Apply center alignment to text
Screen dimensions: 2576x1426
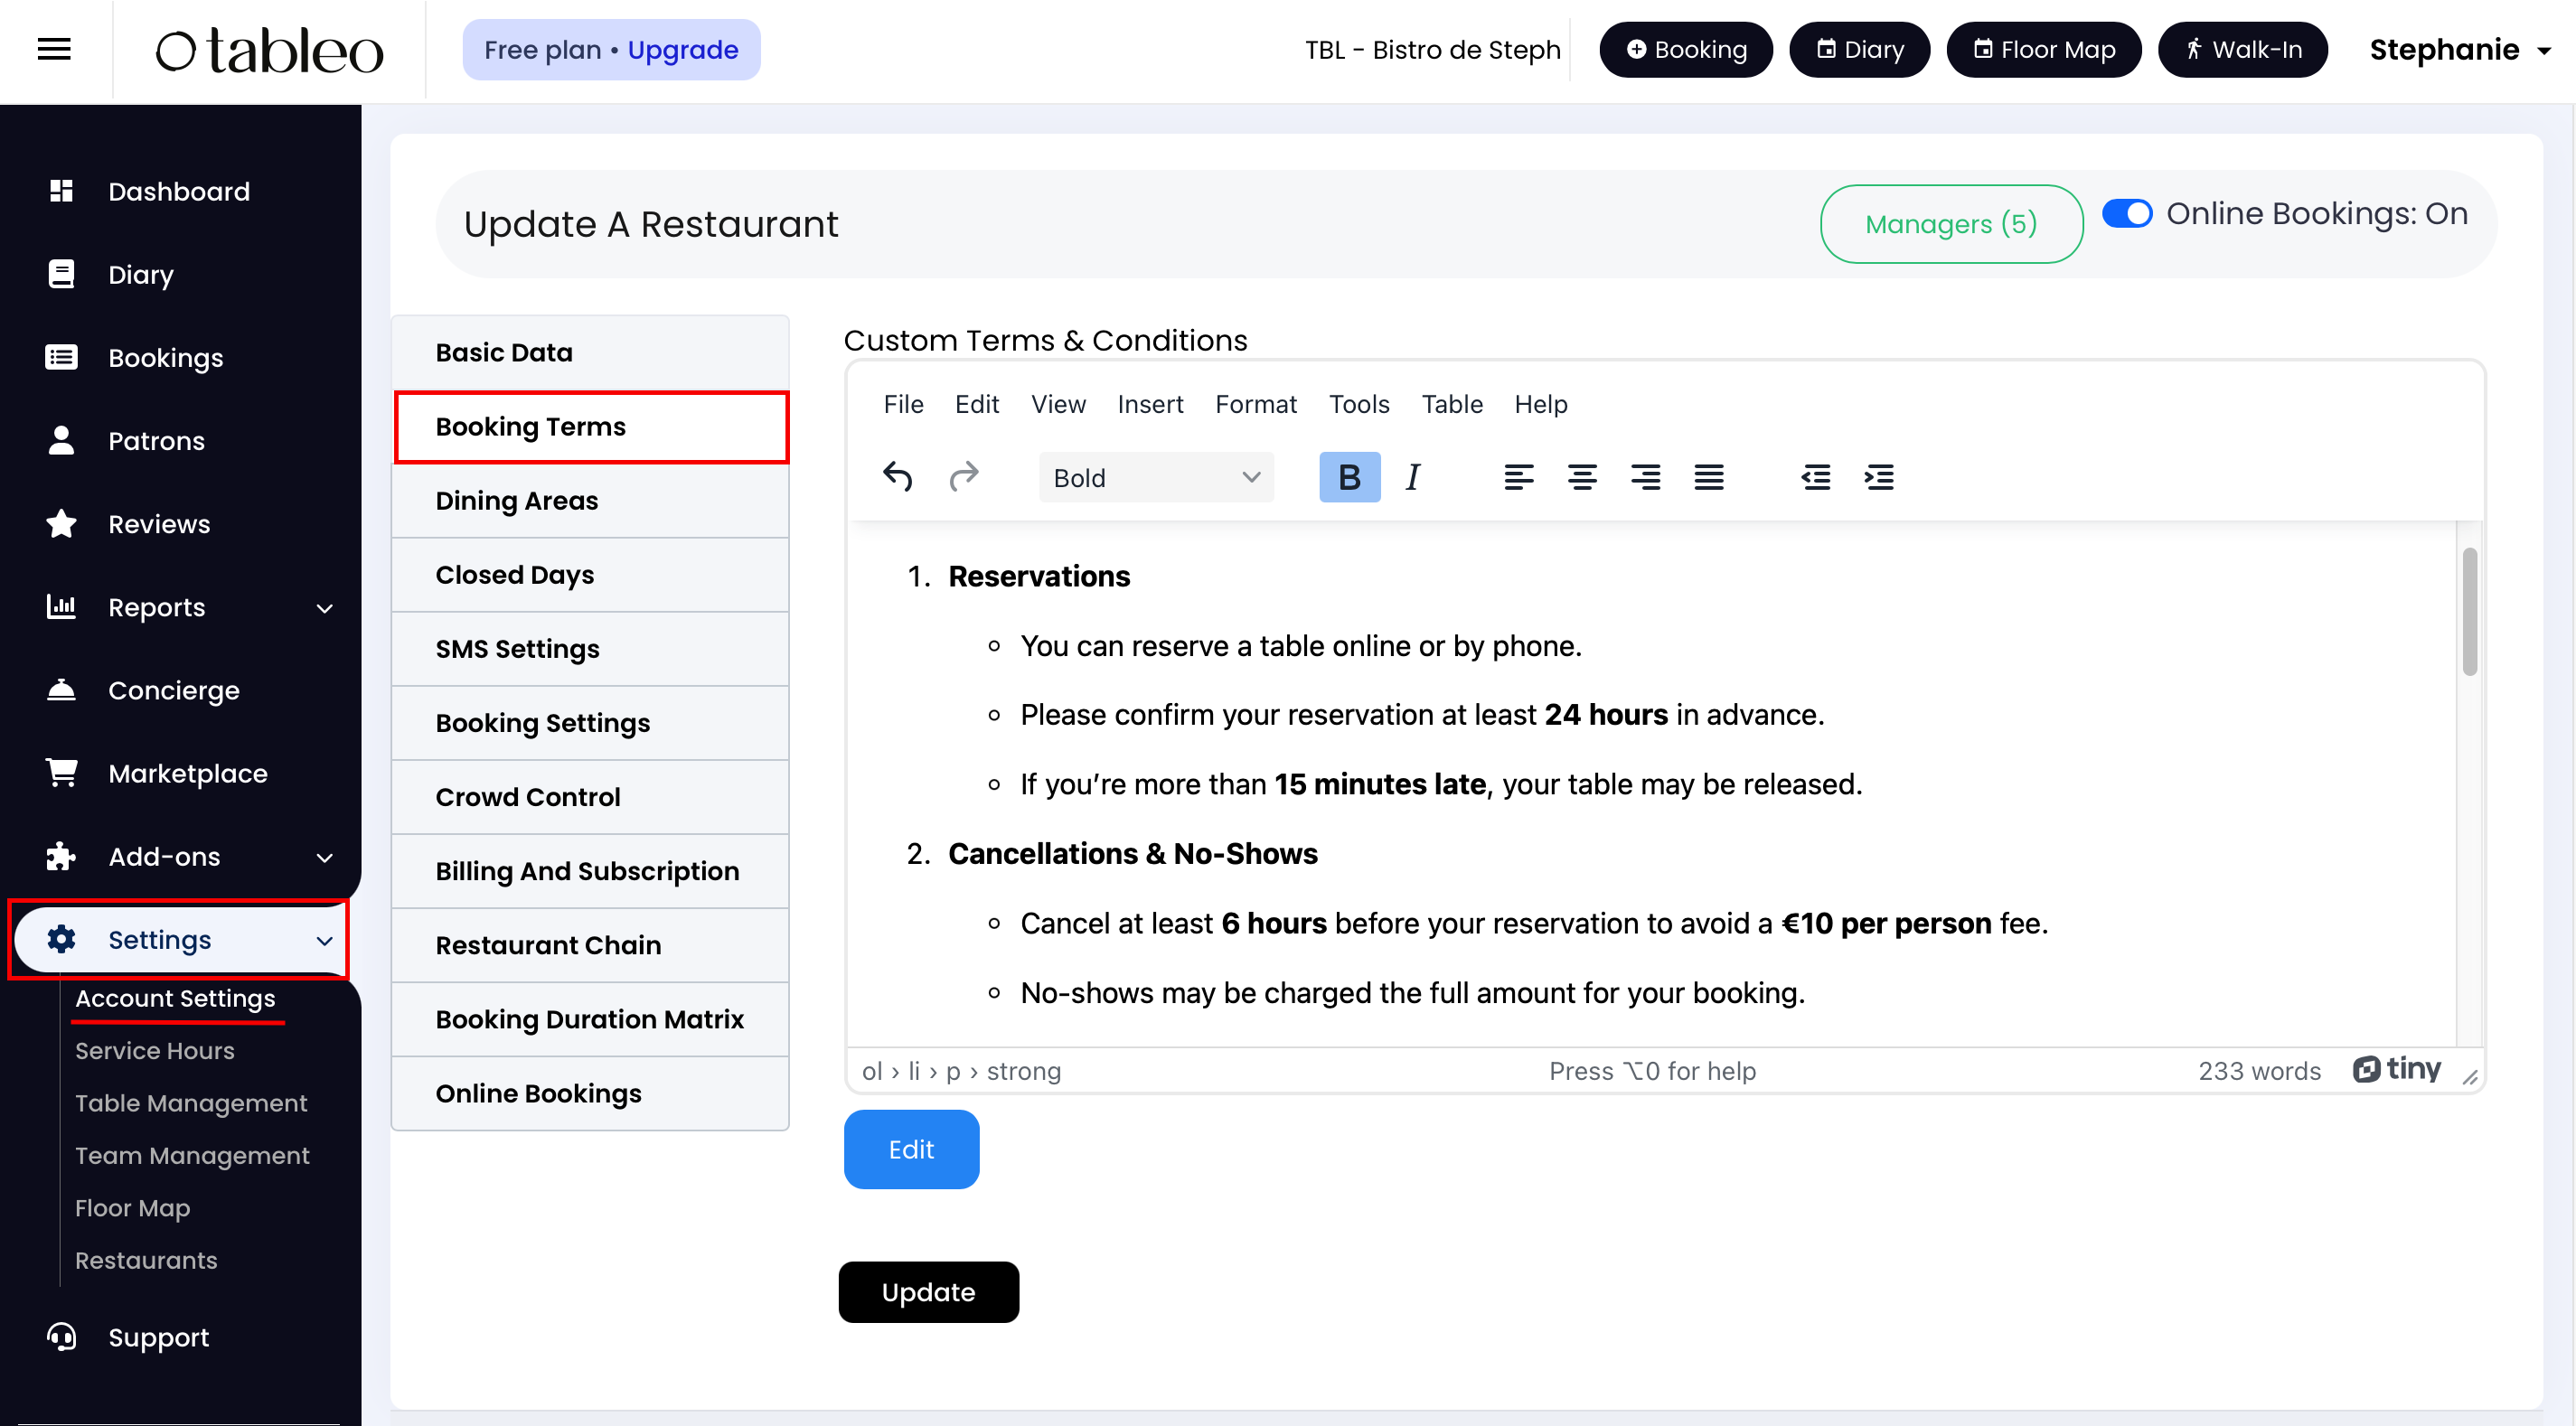click(1581, 477)
